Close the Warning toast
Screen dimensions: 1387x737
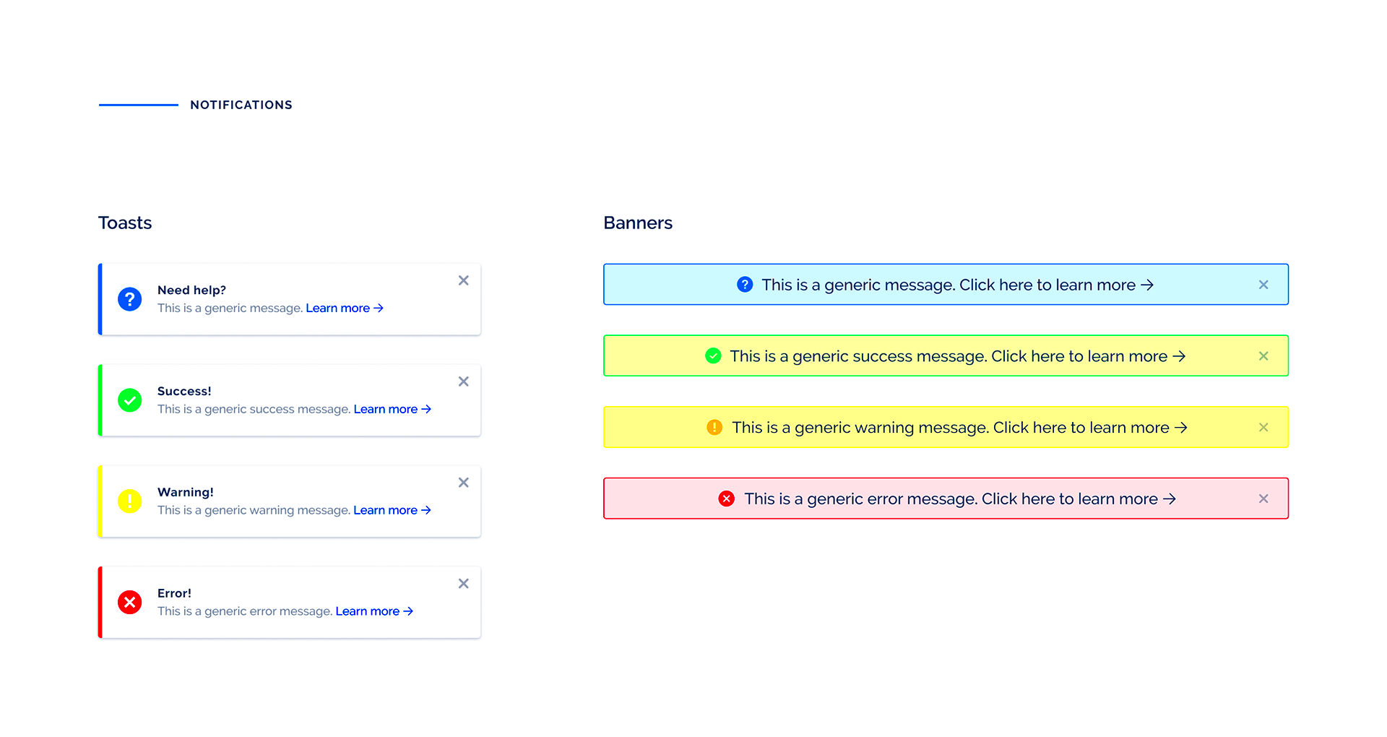(464, 483)
